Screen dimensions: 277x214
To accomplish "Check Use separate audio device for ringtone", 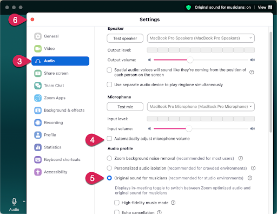I will 109,85.
